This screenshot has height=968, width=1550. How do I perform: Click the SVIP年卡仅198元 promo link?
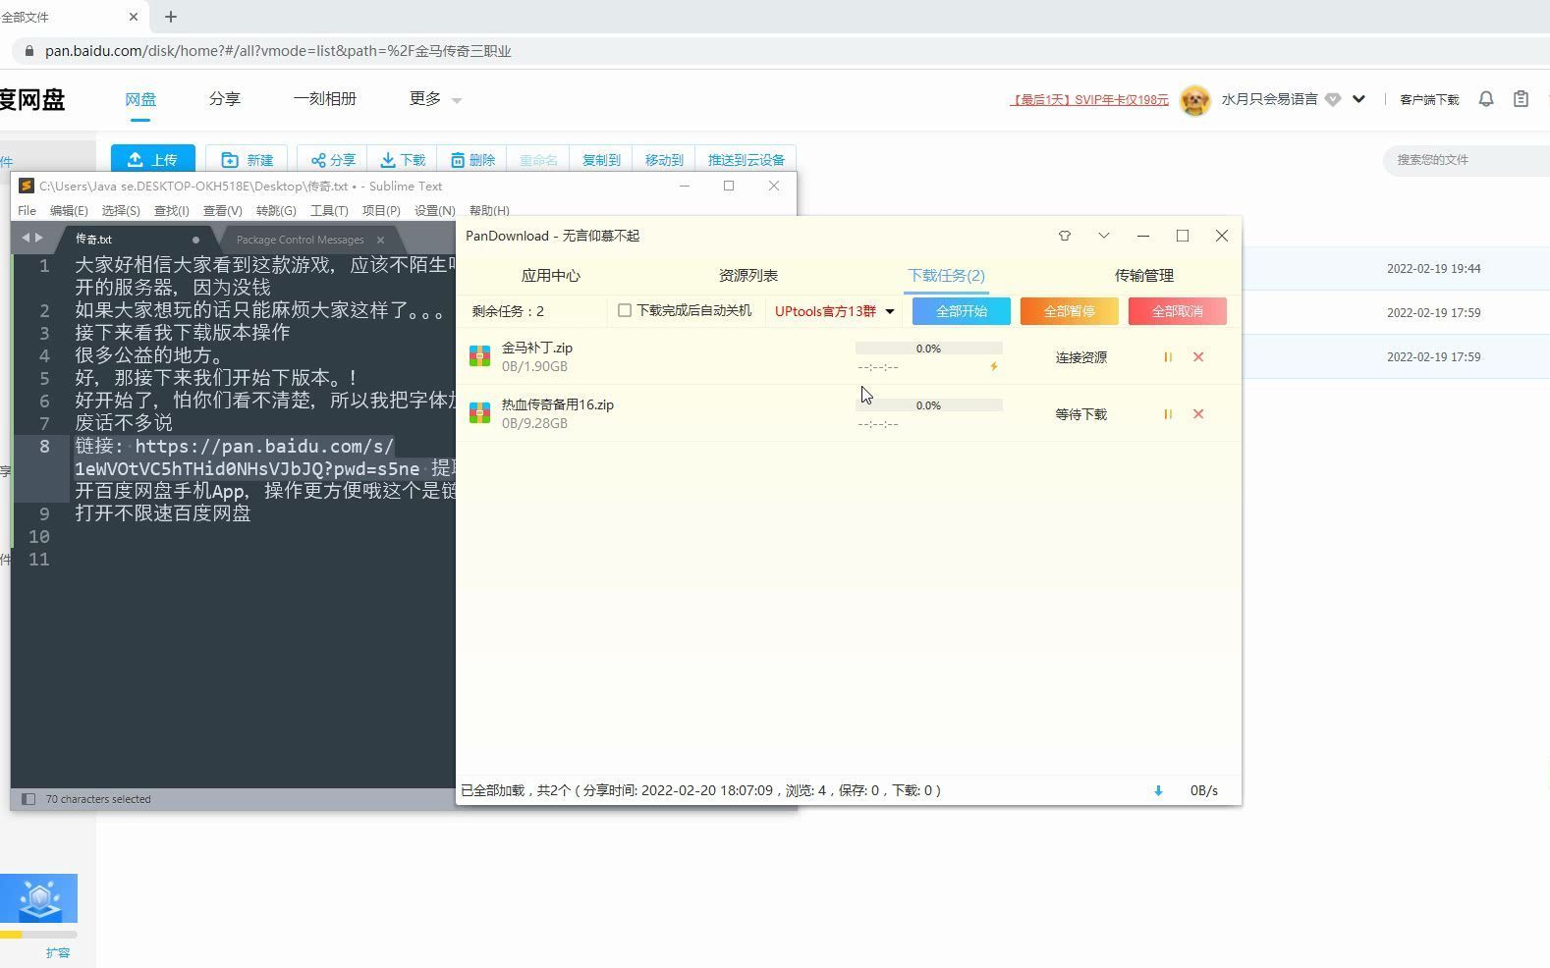1089,100
